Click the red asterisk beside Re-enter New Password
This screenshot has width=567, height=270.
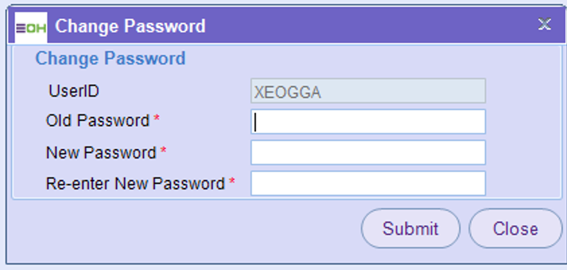pos(232,183)
